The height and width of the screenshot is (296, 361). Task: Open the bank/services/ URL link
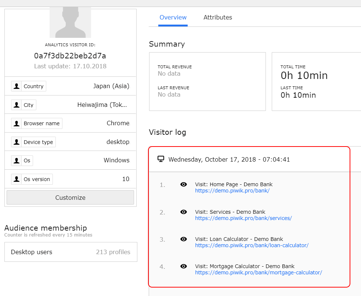click(243, 218)
